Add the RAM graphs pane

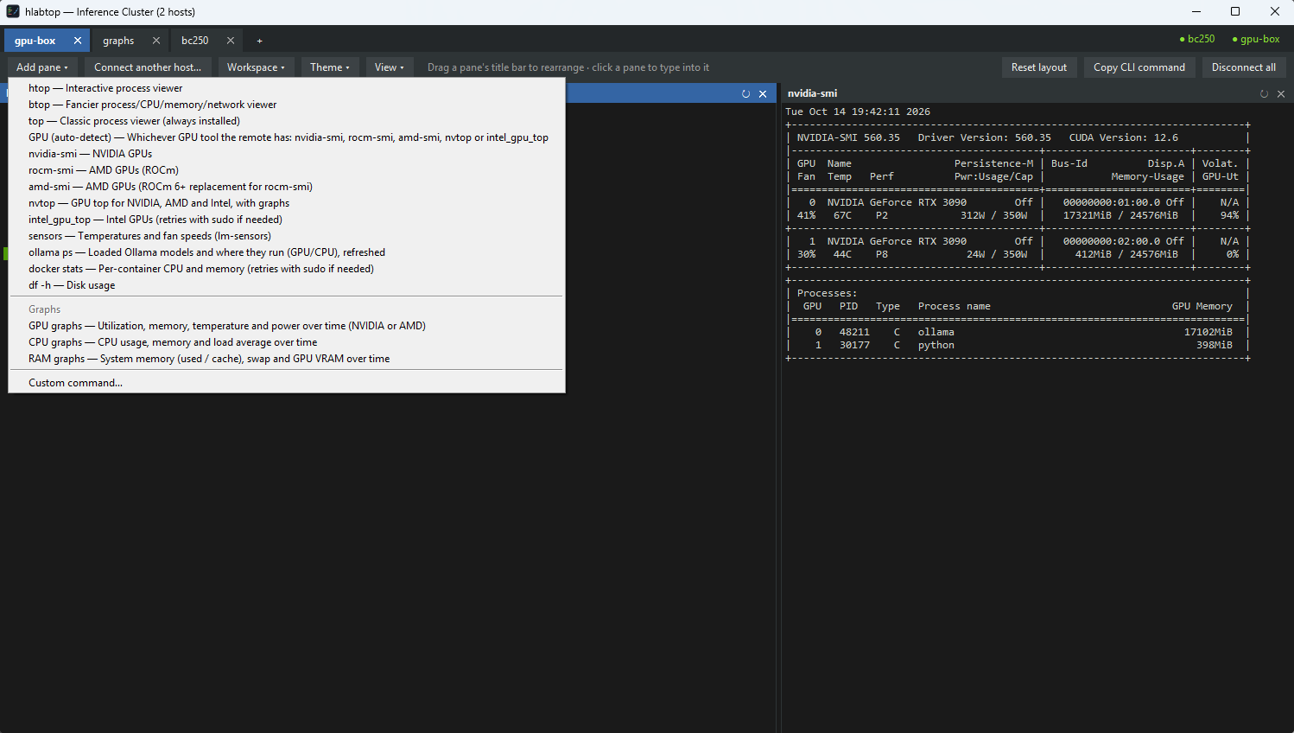(287, 359)
